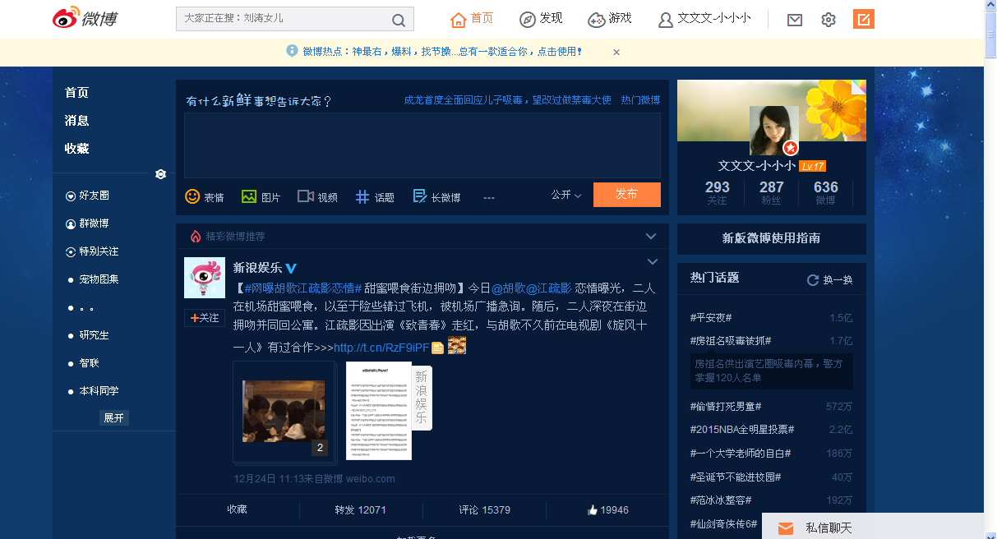Click the flame icon of 精彩微博推荐
Screen dimensions: 997x539
point(196,237)
